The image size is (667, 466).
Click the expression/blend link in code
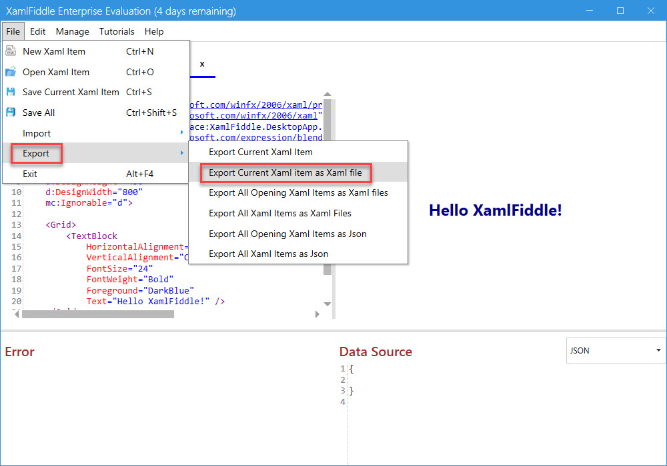pos(255,138)
